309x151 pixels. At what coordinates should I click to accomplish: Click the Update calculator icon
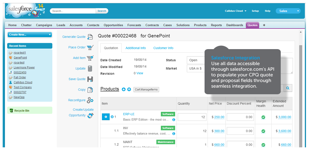(x=90, y=69)
